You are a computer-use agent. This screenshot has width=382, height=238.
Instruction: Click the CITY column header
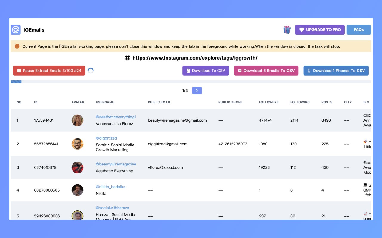tap(348, 102)
